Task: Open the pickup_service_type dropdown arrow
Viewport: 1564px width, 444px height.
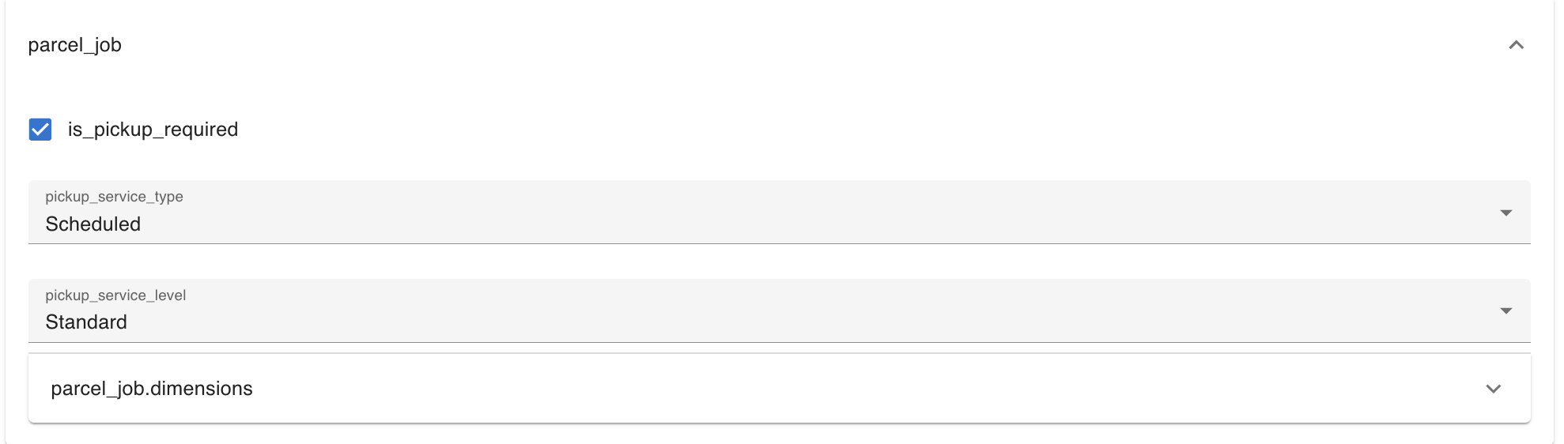Action: click(x=1505, y=213)
